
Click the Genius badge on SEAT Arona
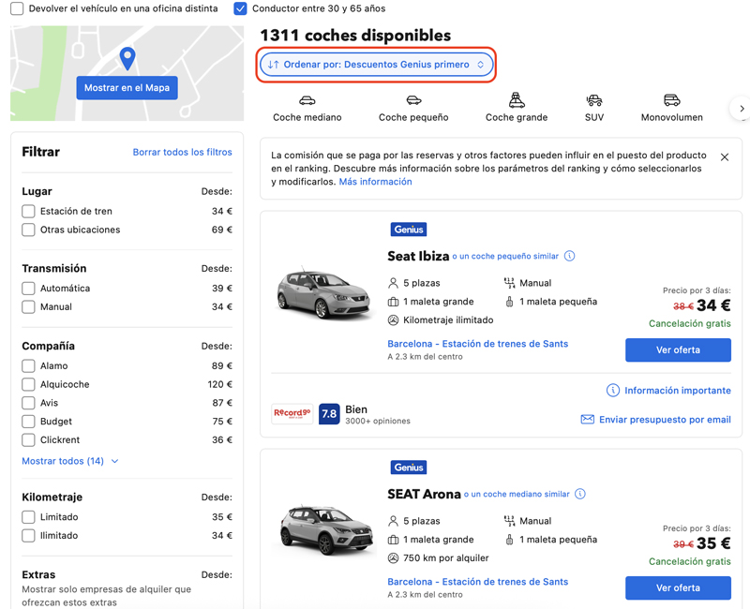[409, 468]
